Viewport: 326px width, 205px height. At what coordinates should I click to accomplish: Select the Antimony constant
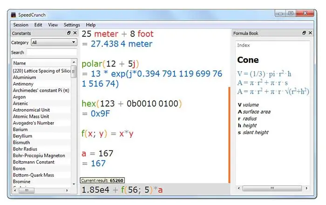point(41,84)
